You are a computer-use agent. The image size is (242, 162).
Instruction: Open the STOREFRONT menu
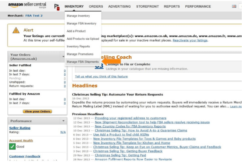147,6
